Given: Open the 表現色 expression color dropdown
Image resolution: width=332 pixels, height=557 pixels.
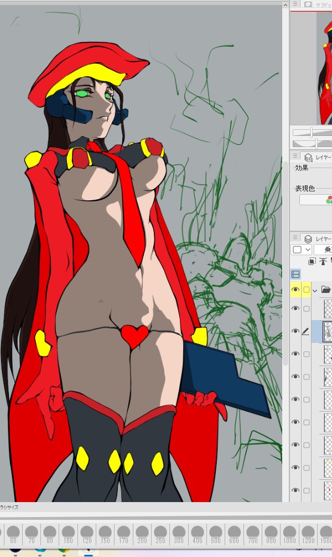Looking at the screenshot, I should click(x=316, y=200).
